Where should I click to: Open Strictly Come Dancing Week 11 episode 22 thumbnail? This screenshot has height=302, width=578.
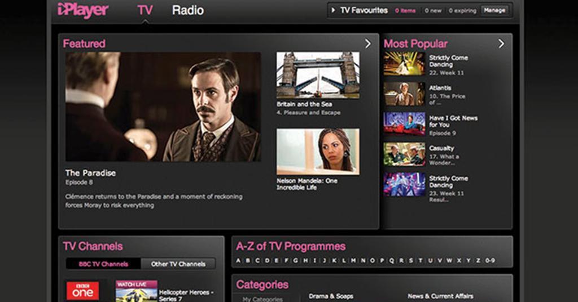[404, 64]
